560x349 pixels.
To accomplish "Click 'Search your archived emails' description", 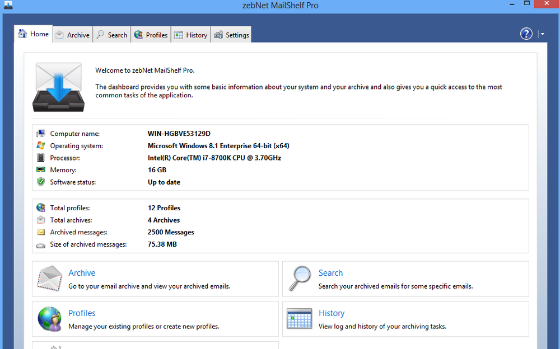I will [396, 286].
